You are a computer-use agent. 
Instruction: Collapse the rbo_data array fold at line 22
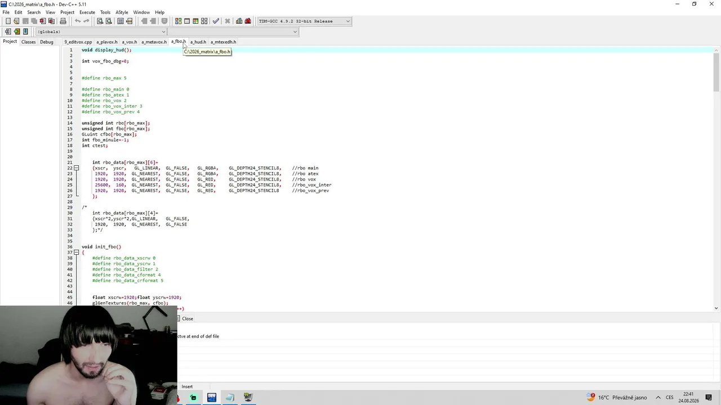pyautogui.click(x=77, y=168)
